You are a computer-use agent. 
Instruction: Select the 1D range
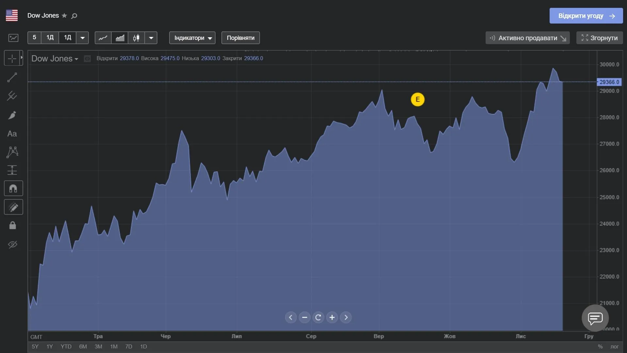pos(143,346)
